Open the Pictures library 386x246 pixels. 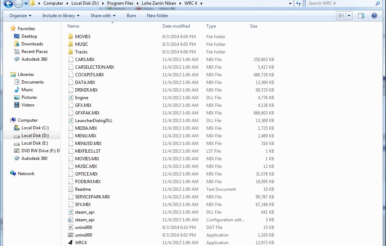pyautogui.click(x=29, y=97)
